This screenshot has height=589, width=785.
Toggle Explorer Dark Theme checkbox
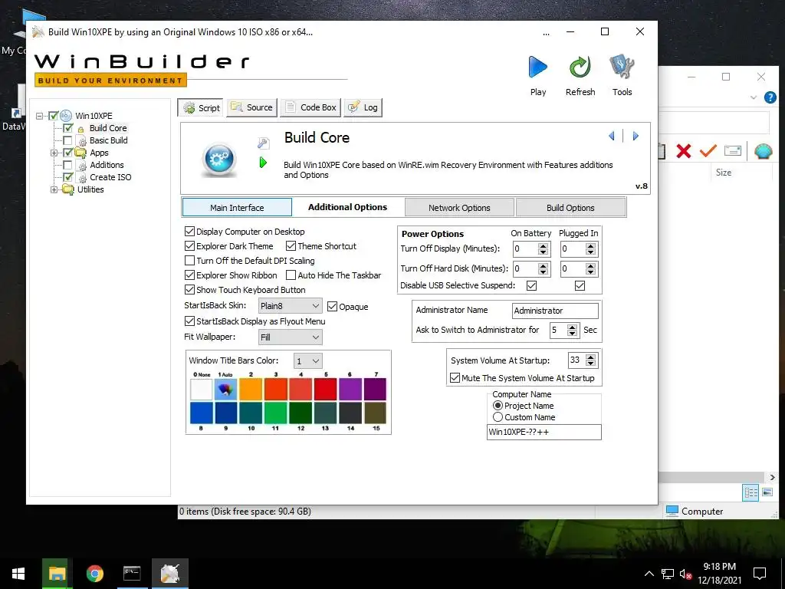pos(189,246)
